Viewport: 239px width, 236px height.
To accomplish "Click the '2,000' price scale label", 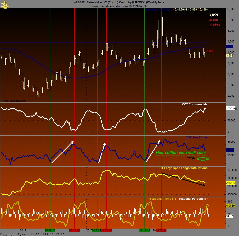I will (x=231, y=96).
